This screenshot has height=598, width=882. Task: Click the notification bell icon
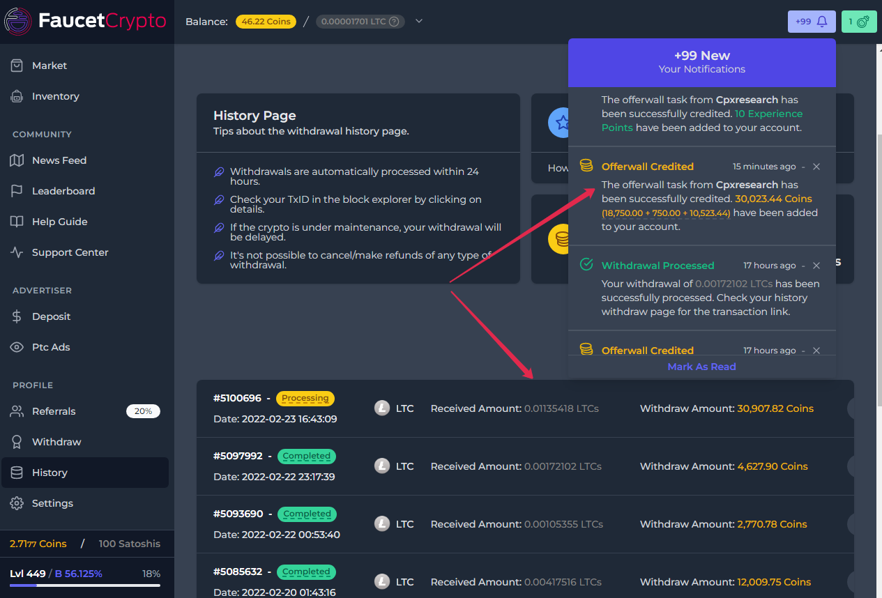click(822, 22)
